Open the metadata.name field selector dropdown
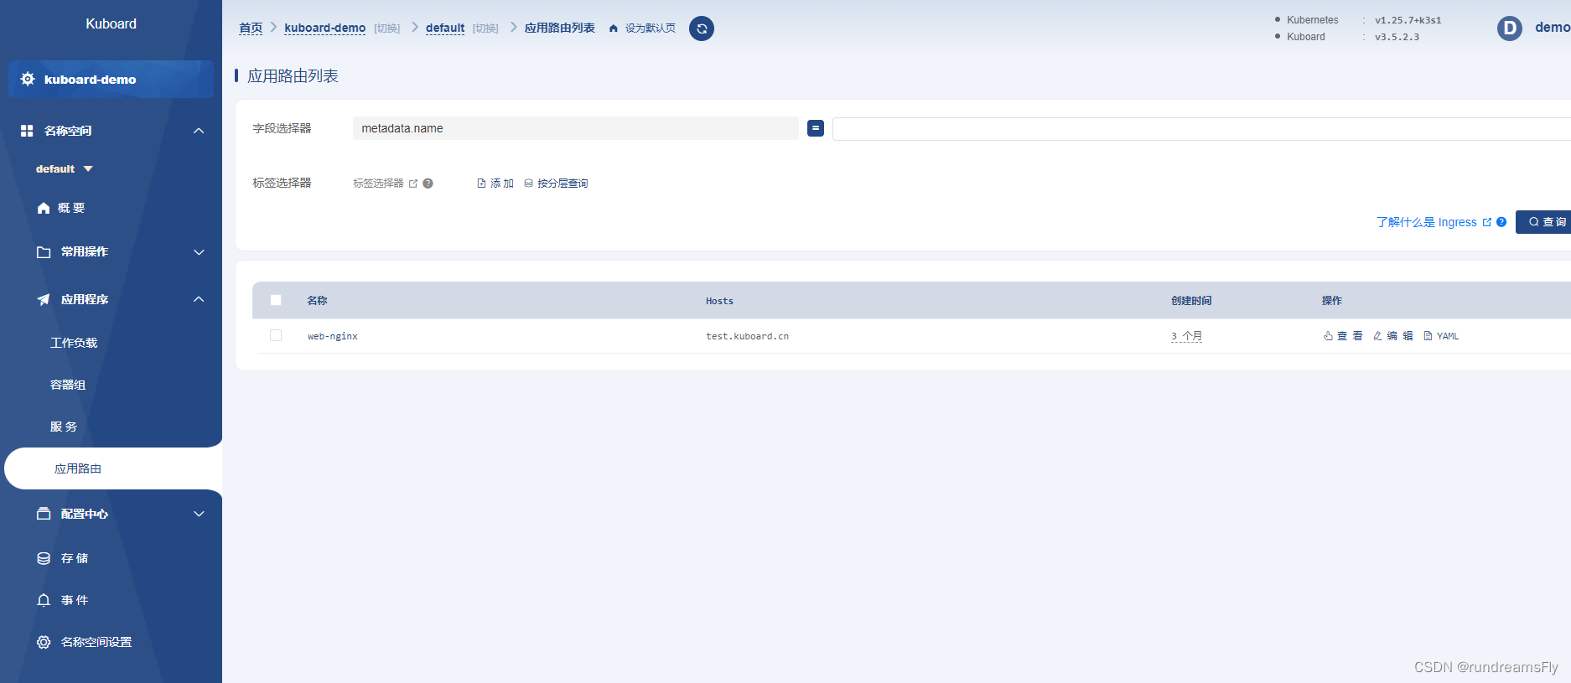This screenshot has height=683, width=1571. point(576,128)
